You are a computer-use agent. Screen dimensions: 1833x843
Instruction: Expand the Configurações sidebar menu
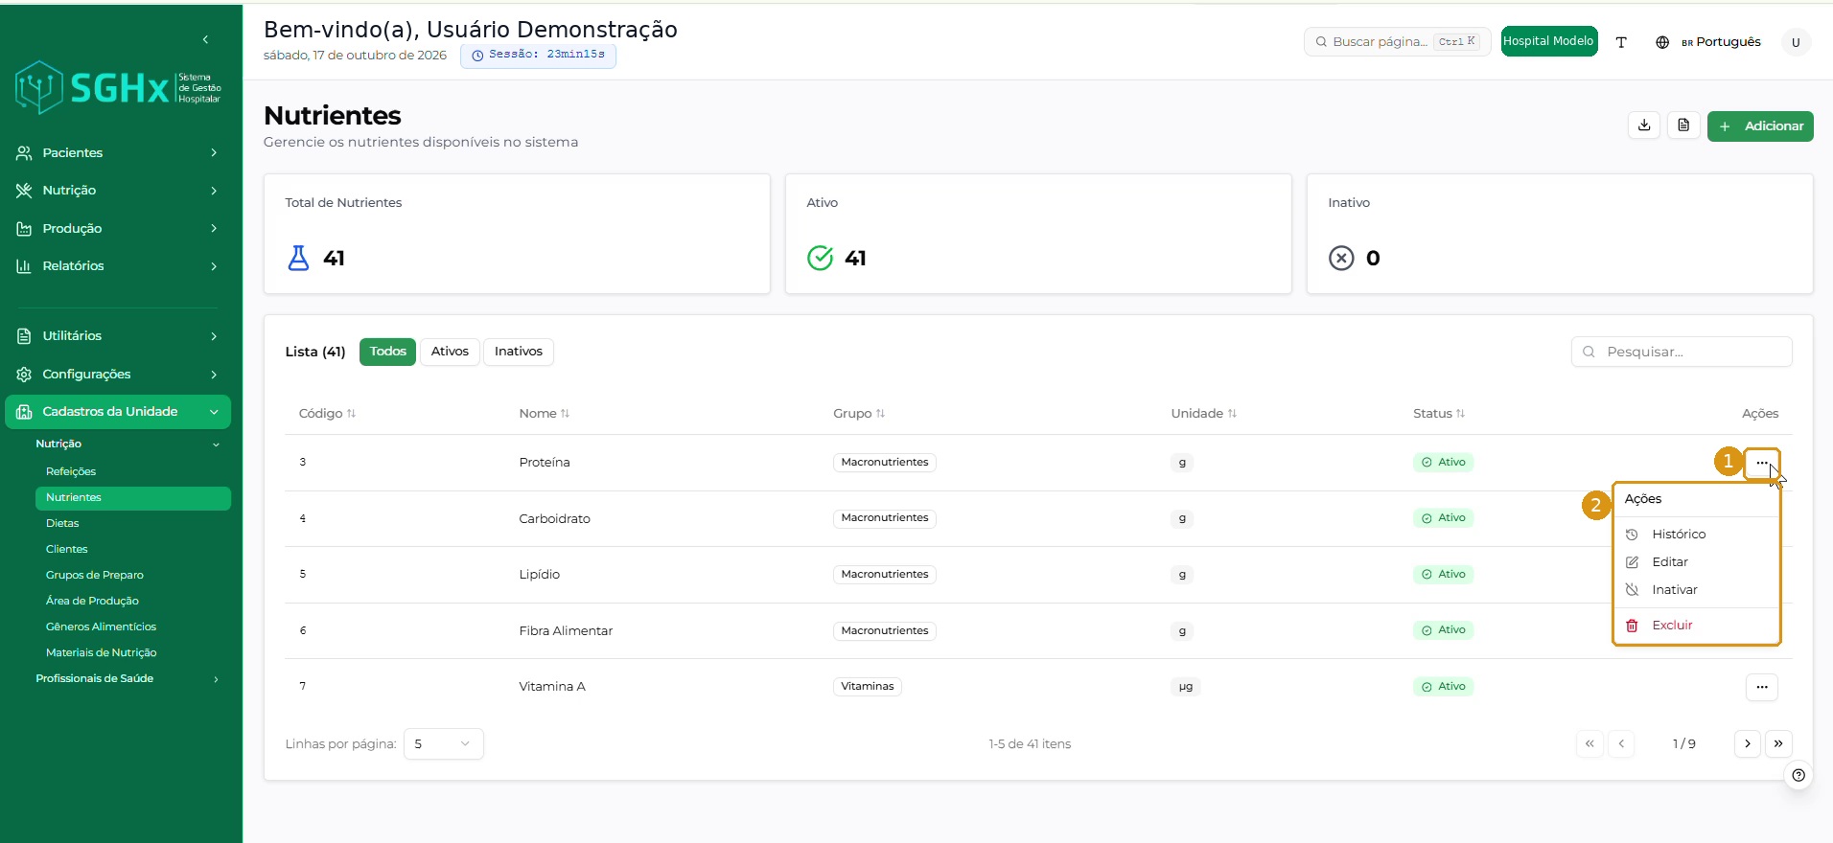coord(118,375)
